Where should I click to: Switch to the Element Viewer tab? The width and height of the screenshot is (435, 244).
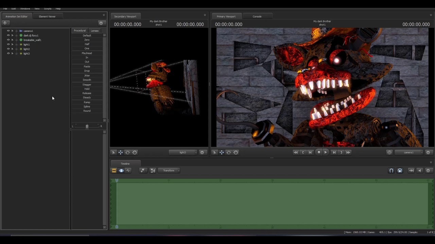47,16
